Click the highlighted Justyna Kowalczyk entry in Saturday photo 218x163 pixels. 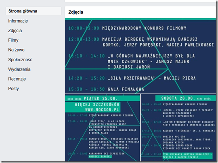[188, 156]
